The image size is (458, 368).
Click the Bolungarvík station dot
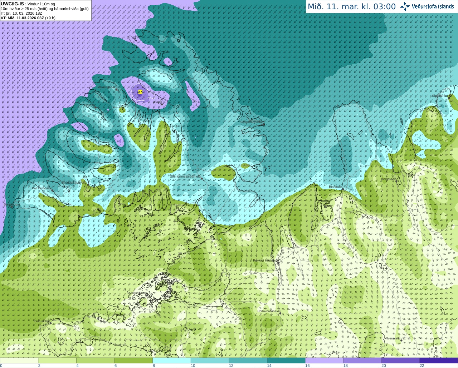click(117, 90)
